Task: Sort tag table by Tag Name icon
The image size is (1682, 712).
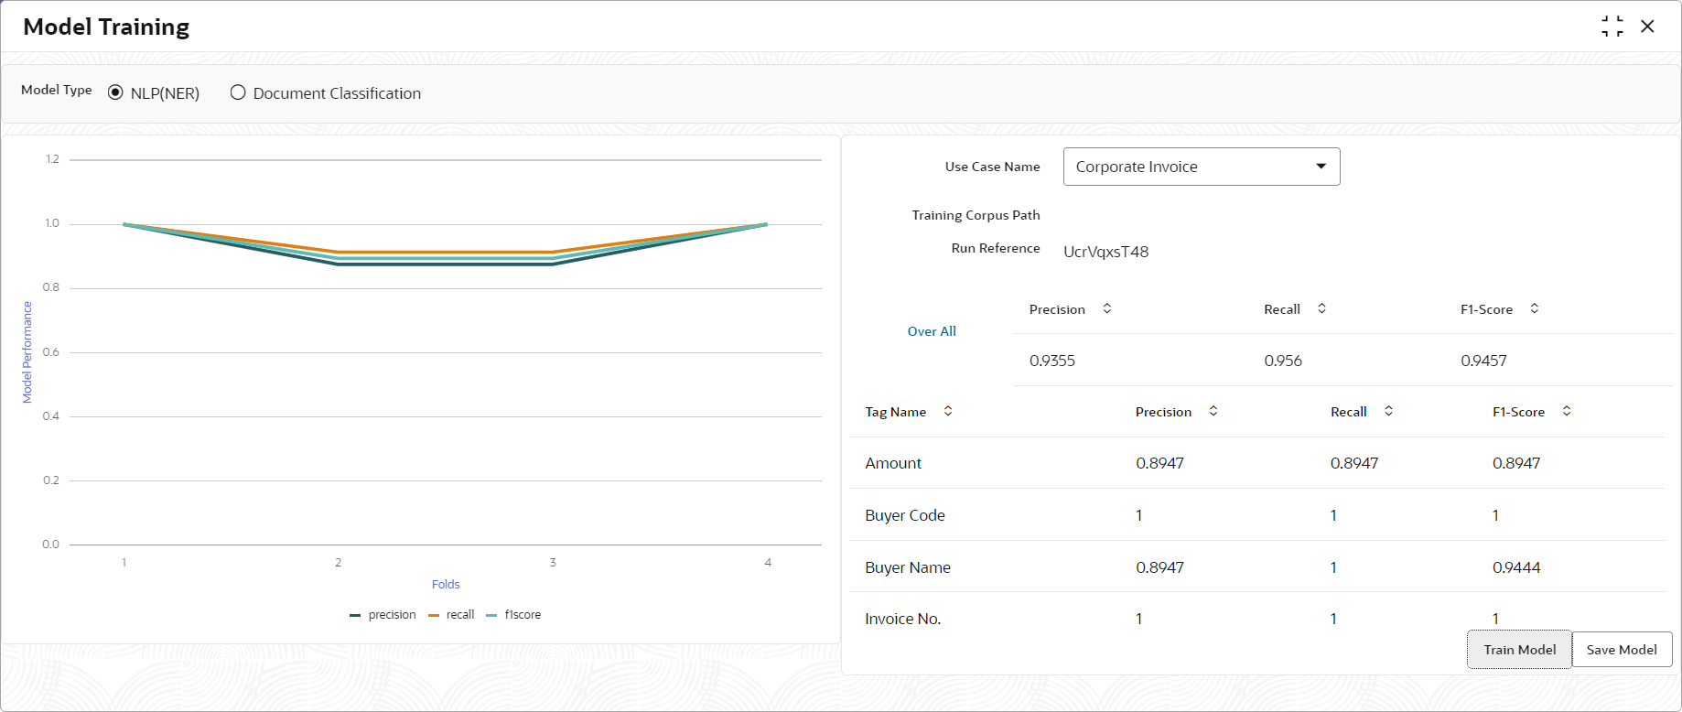Action: coord(948,411)
